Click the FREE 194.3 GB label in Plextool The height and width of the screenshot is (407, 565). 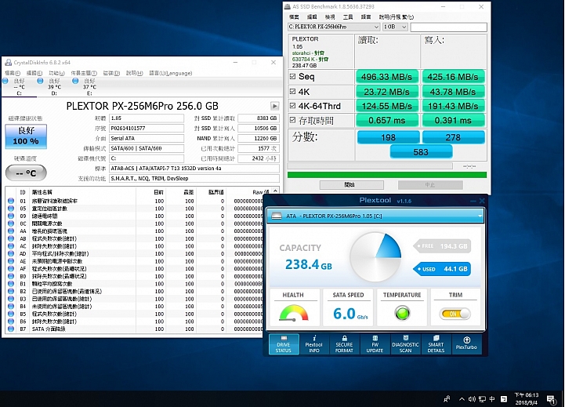(x=442, y=246)
